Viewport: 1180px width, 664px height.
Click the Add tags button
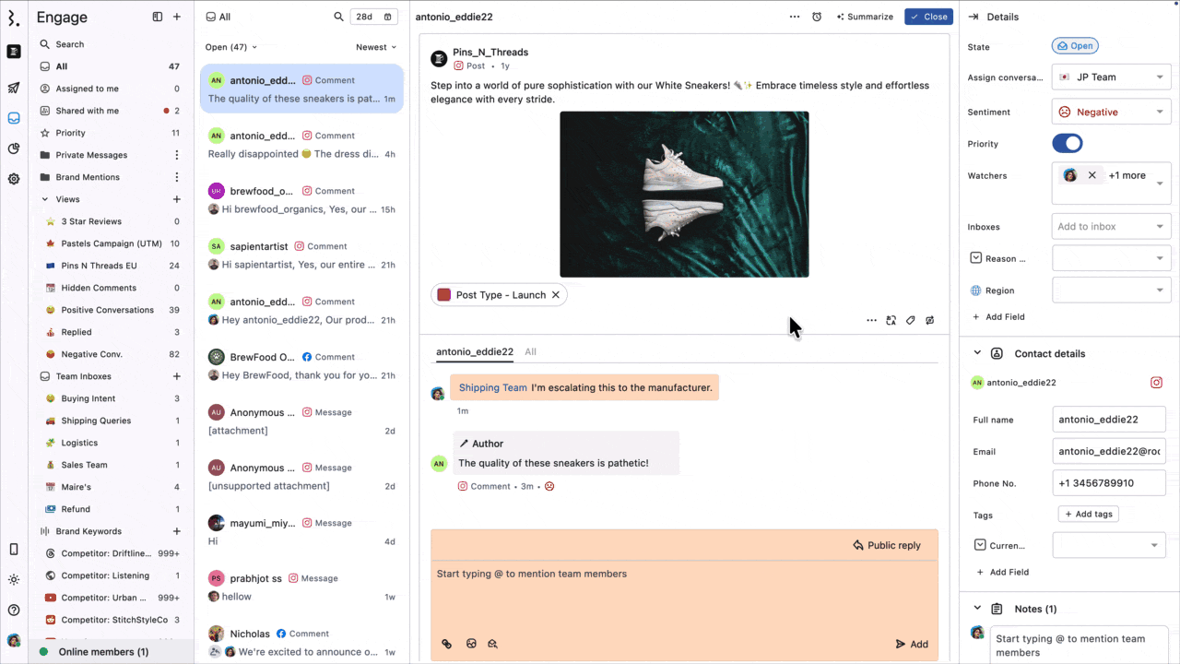[1088, 514]
